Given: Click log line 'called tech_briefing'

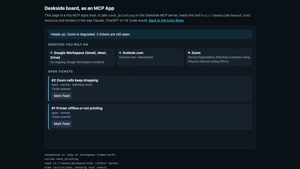Looking at the screenshot, I should (61, 159).
